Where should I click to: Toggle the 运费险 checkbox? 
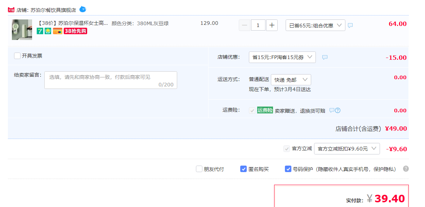(252, 111)
